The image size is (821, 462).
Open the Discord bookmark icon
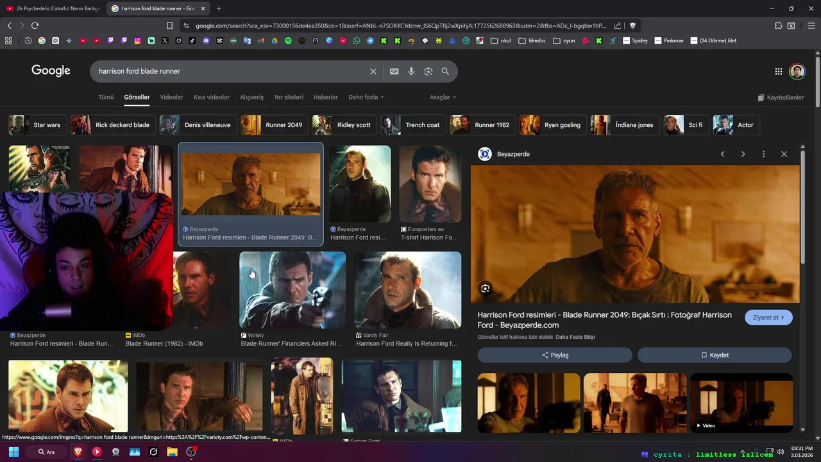pyautogui.click(x=206, y=40)
